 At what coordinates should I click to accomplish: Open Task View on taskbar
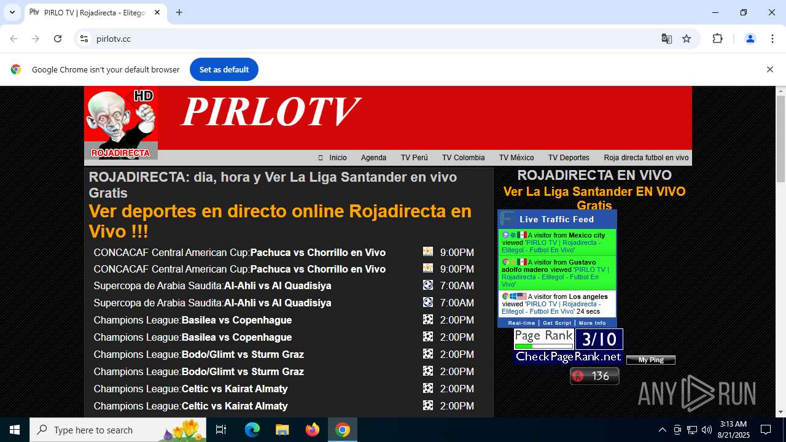[221, 430]
